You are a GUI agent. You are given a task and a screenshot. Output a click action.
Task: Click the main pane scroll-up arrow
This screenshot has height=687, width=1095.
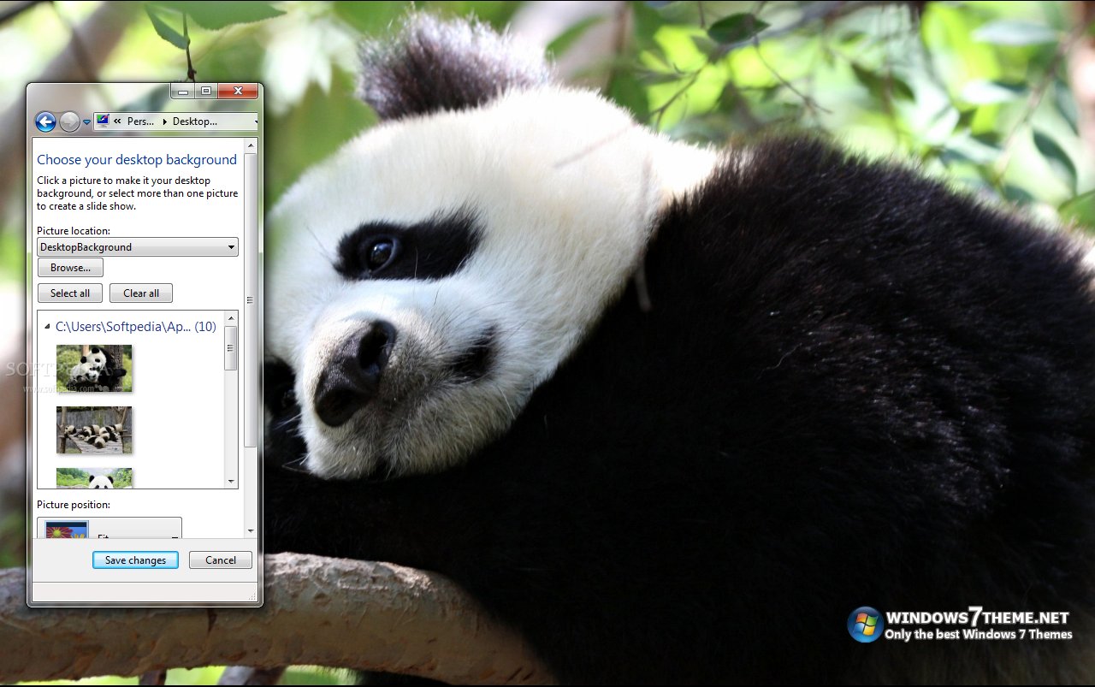(250, 146)
